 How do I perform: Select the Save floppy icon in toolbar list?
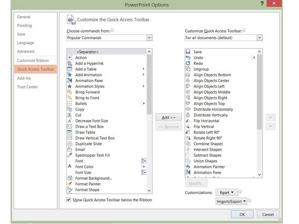pyautogui.click(x=188, y=52)
